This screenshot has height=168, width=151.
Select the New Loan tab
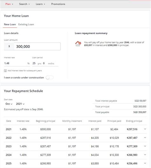(10, 24)
